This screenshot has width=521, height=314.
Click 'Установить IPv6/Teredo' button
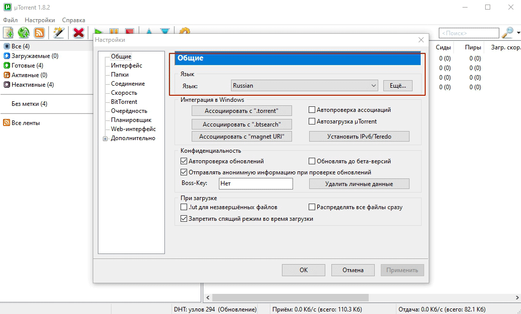click(359, 137)
